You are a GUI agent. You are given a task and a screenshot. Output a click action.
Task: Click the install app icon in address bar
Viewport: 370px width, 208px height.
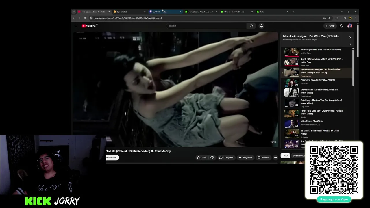point(324,18)
